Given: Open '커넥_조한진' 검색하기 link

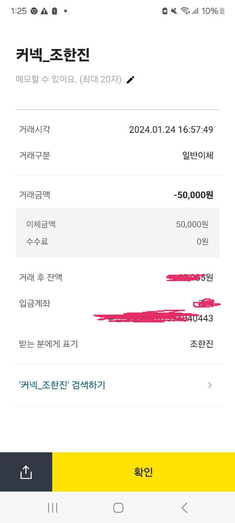Looking at the screenshot, I should click(x=117, y=385).
